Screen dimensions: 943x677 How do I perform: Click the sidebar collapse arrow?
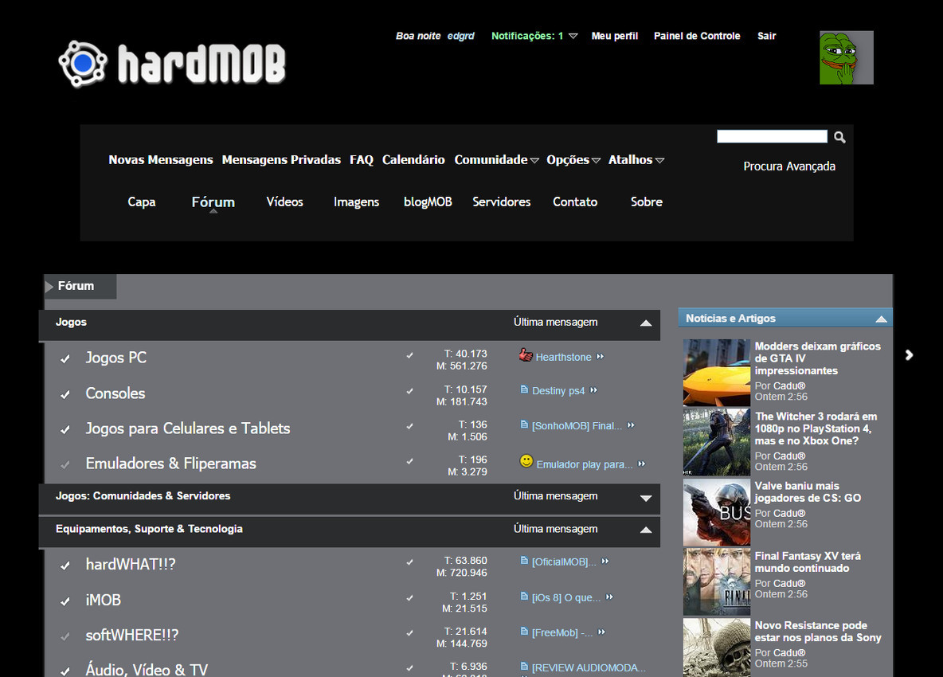point(910,354)
